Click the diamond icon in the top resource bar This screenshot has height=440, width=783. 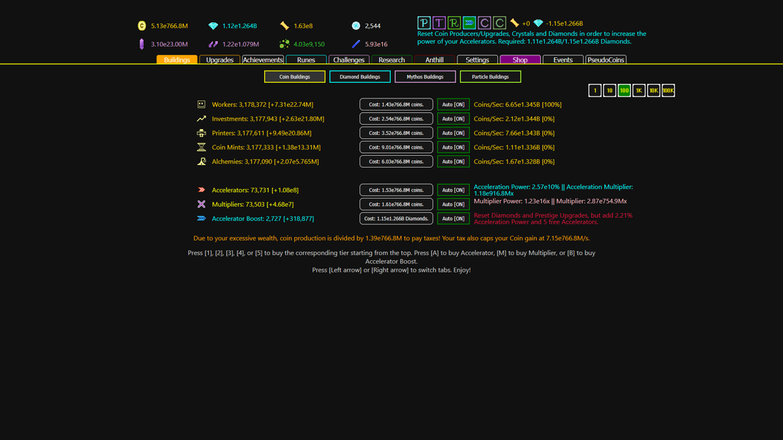pos(213,26)
